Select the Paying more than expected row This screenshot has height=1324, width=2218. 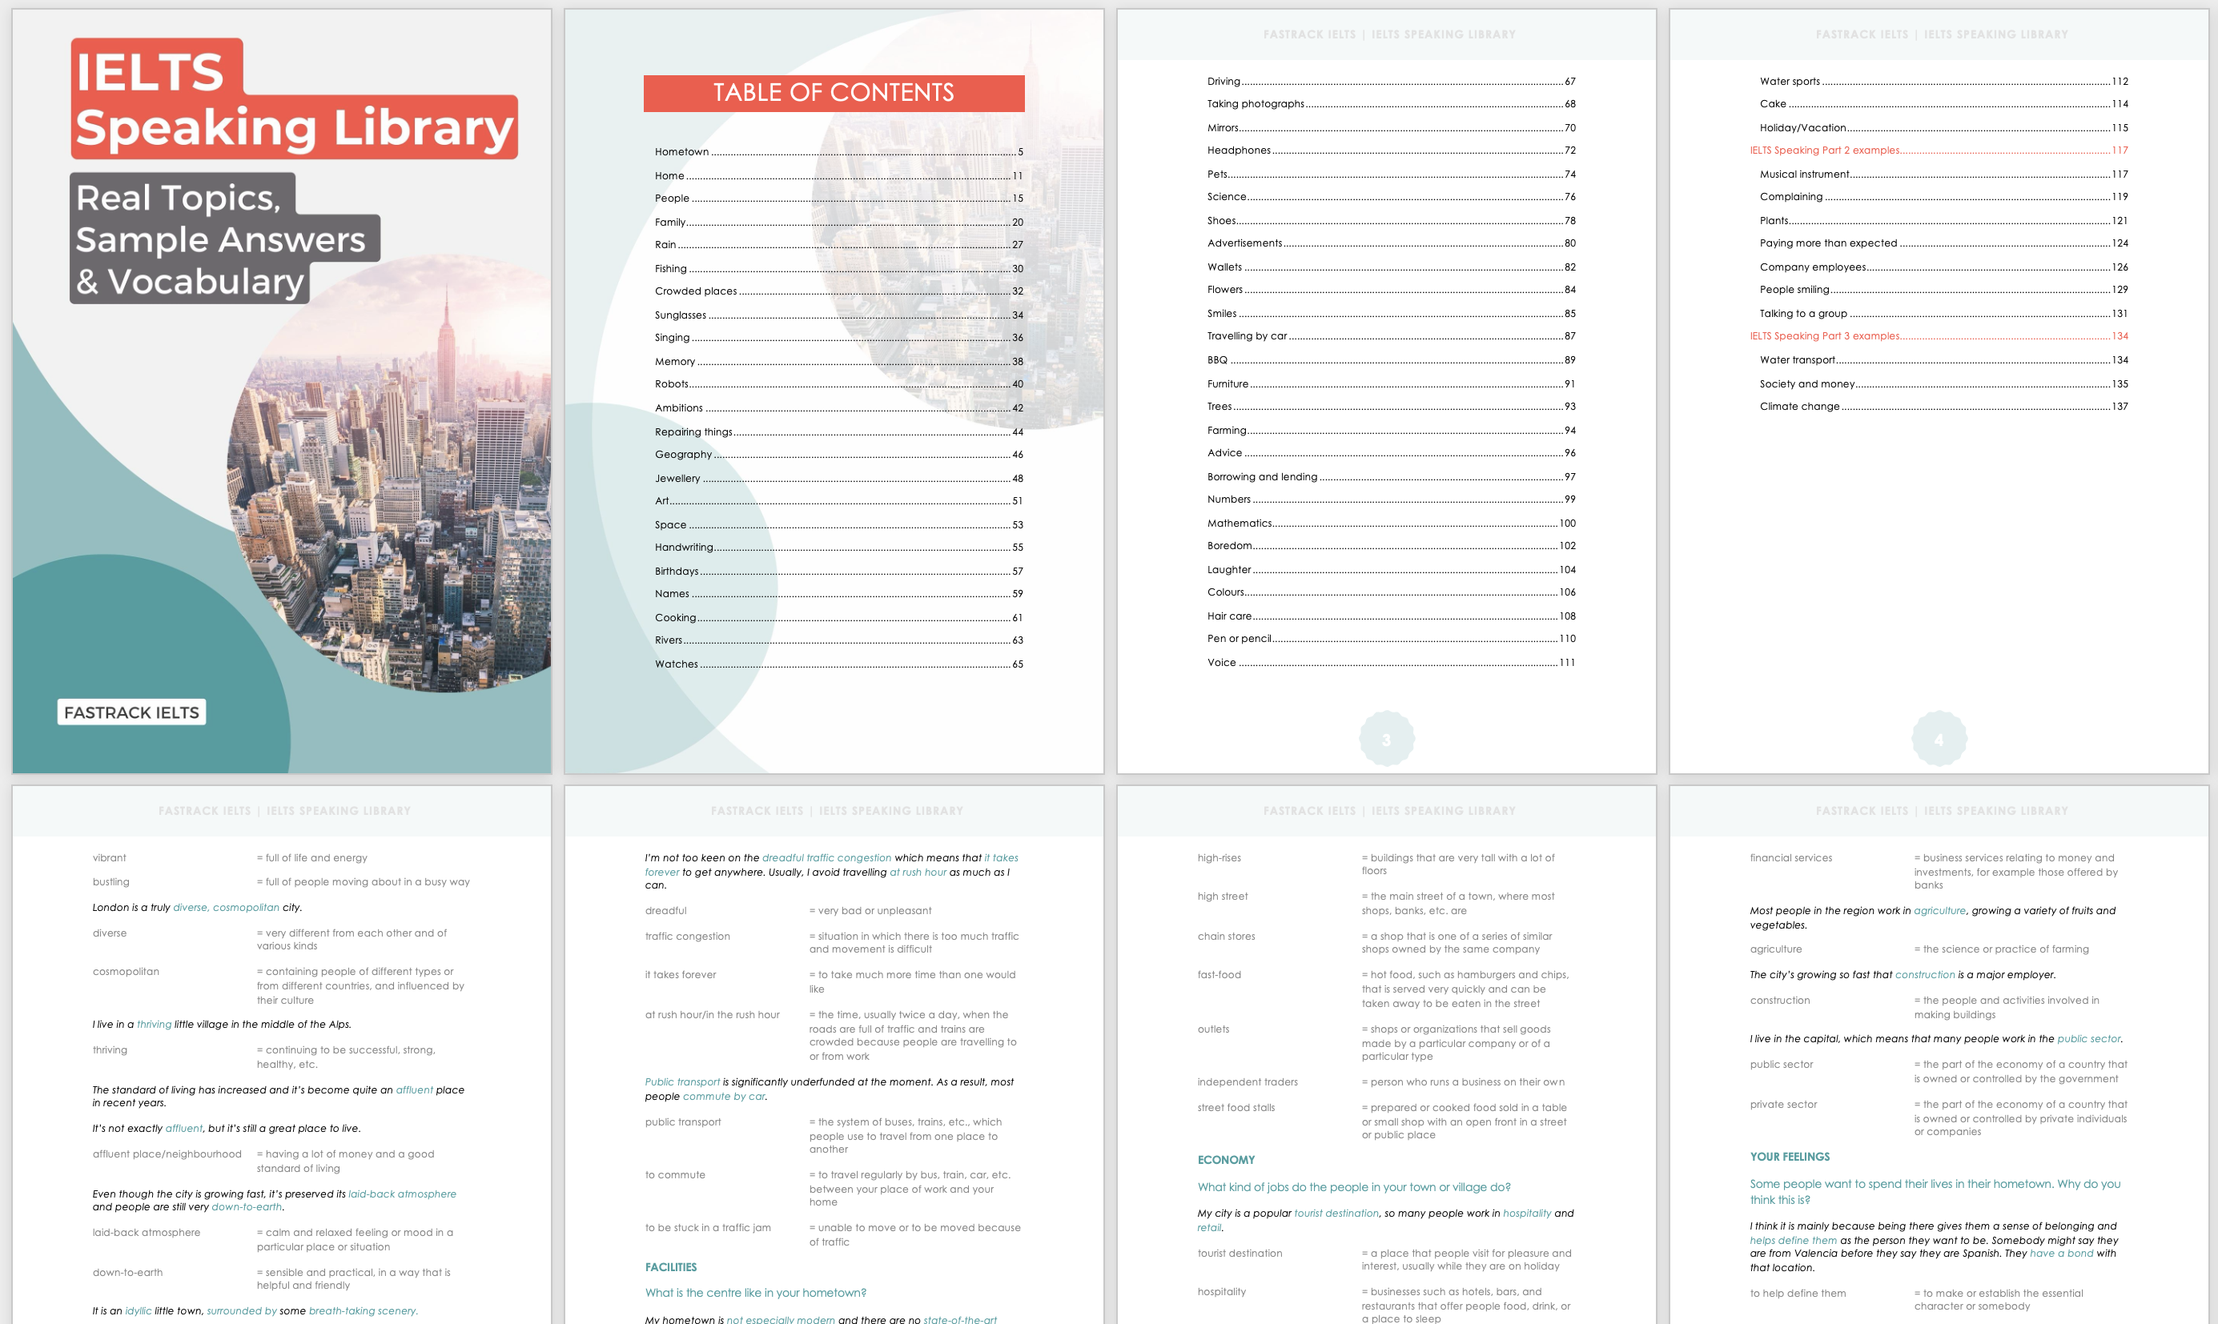pyautogui.click(x=1943, y=243)
